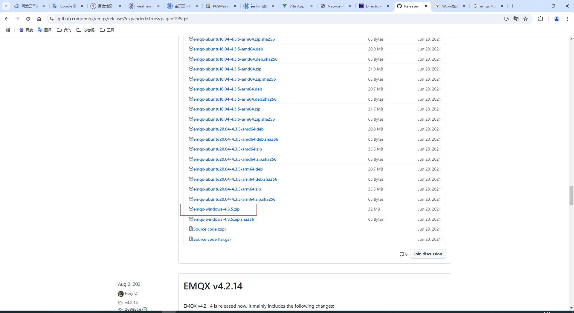Click Rory-Z avatar image

coord(121,294)
